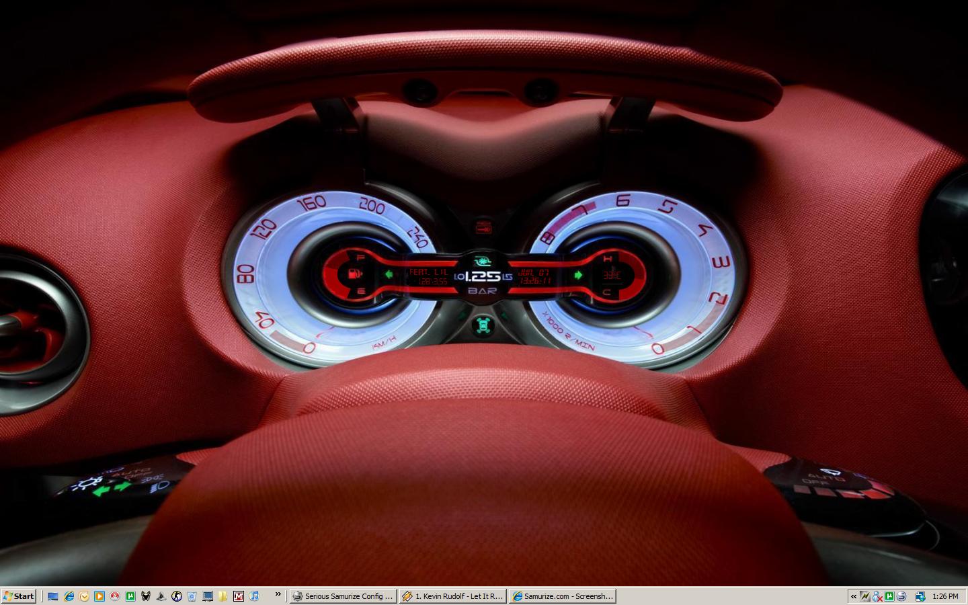The image size is (968, 605).
Task: Launch the orange media player quick launch icon
Action: (x=99, y=596)
